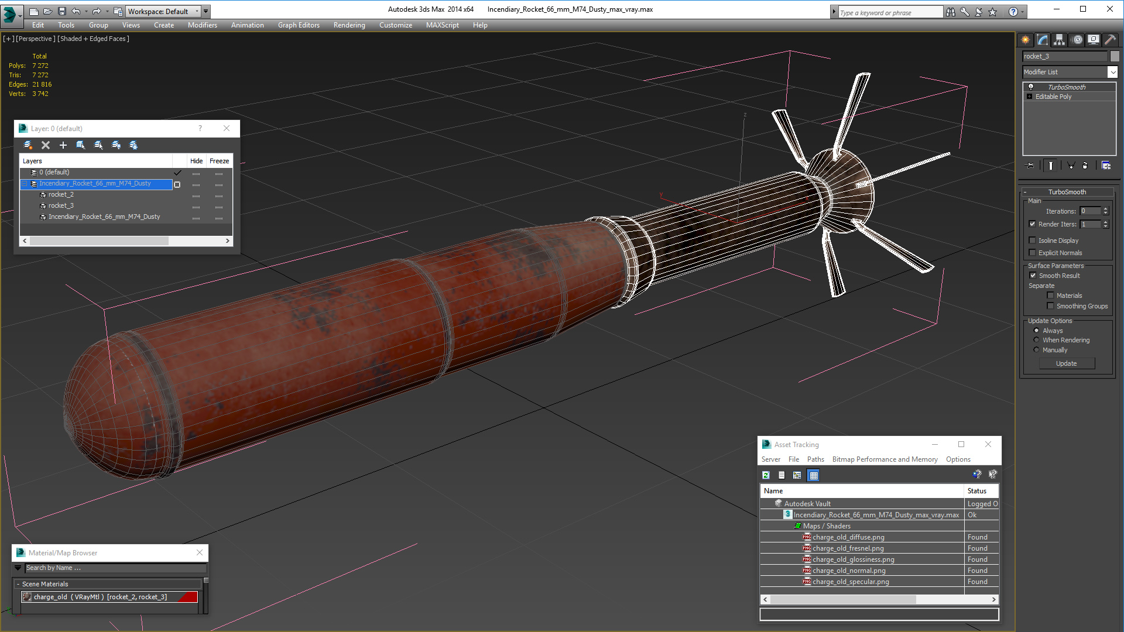This screenshot has width=1124, height=632.
Task: Toggle TurboSmooth lightbulb visibility icon
Action: (1031, 87)
